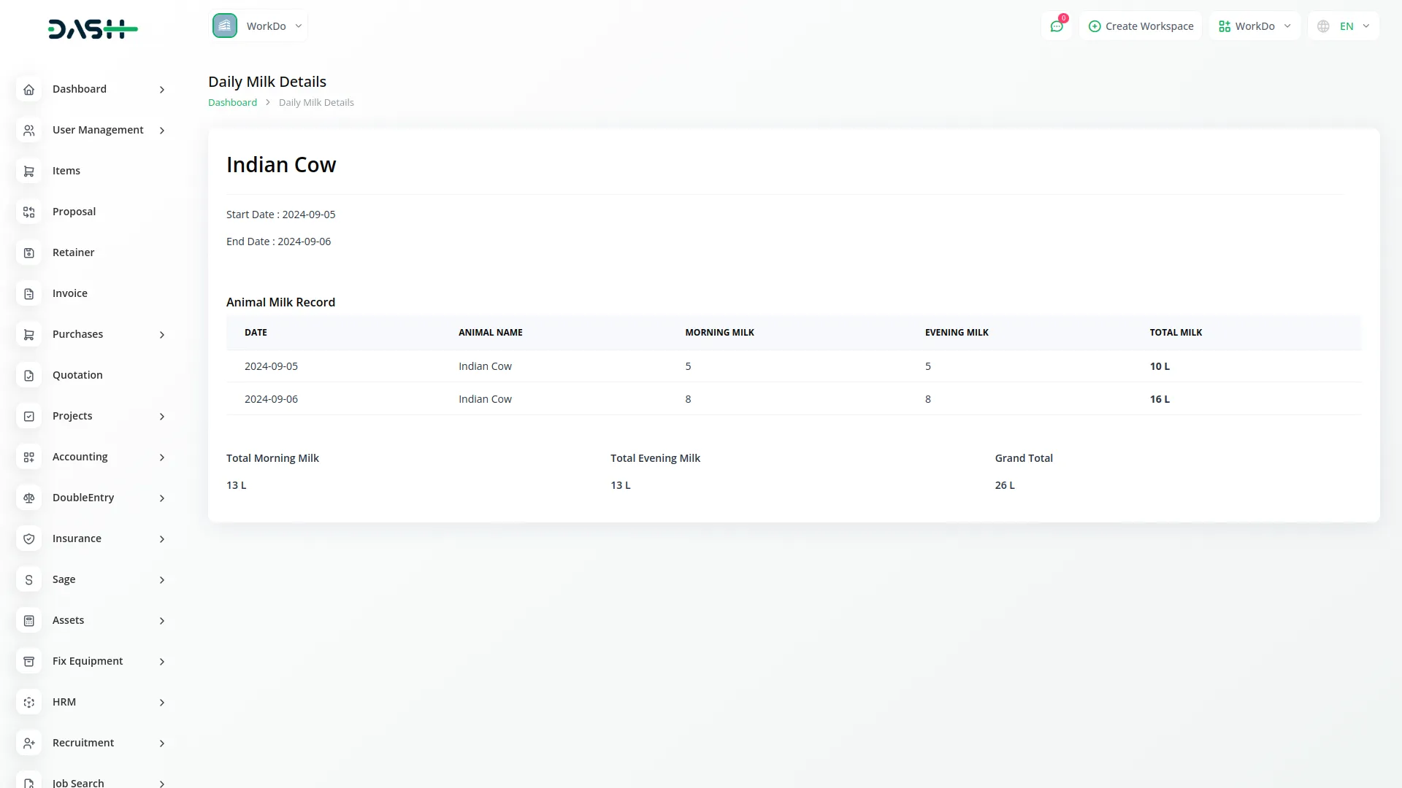Image resolution: width=1402 pixels, height=788 pixels.
Task: Click the Create Workspace button
Action: pyautogui.click(x=1141, y=26)
